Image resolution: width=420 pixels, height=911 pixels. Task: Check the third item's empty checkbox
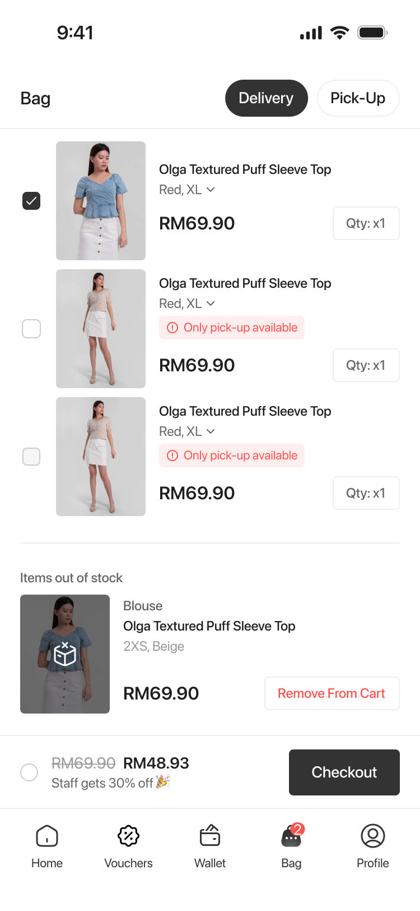[31, 457]
